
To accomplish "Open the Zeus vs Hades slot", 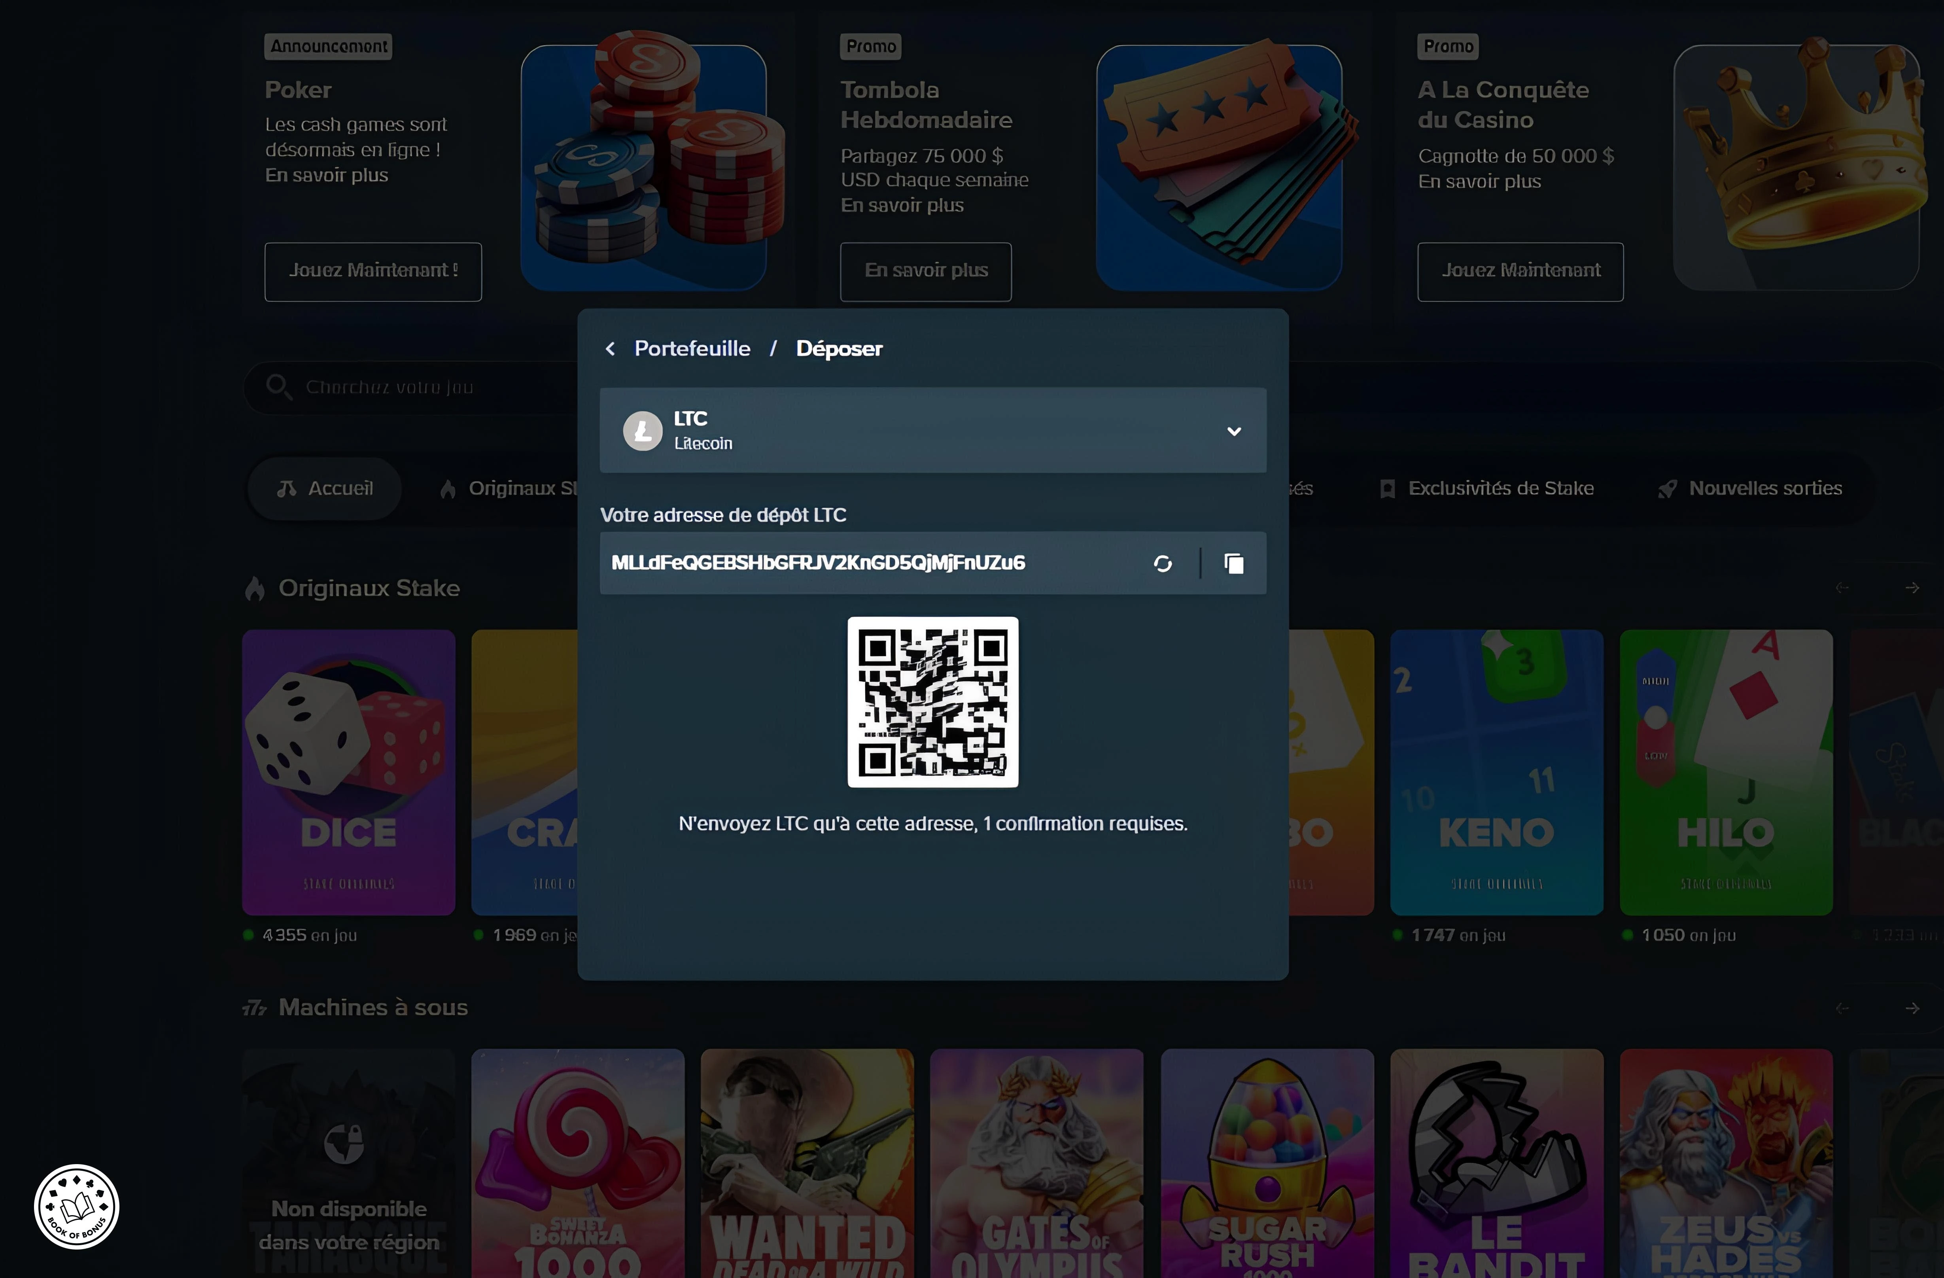I will (x=1726, y=1164).
